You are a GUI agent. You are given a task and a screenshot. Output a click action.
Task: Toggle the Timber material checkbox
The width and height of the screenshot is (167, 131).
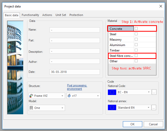pos(136,50)
